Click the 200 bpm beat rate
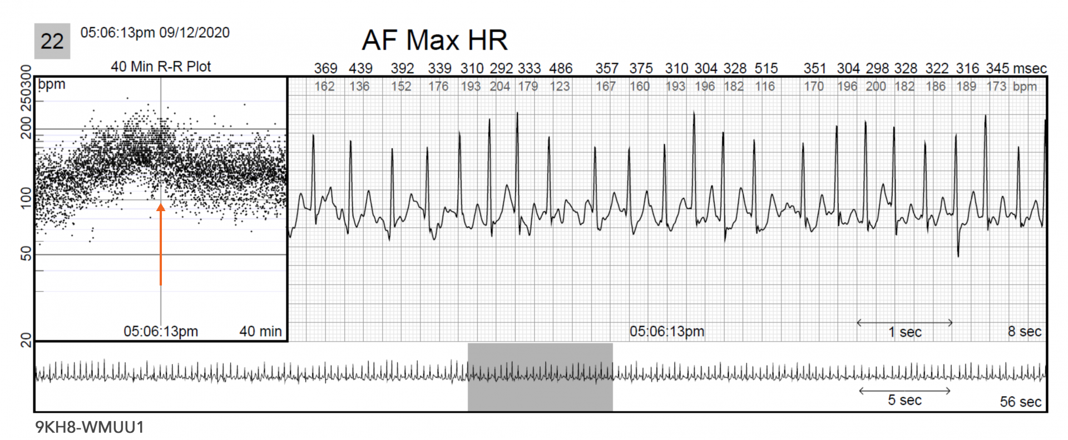Viewport: 1068px width, 440px height. (x=876, y=87)
